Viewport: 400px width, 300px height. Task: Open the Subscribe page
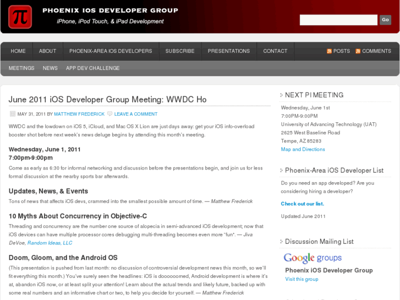(x=180, y=51)
